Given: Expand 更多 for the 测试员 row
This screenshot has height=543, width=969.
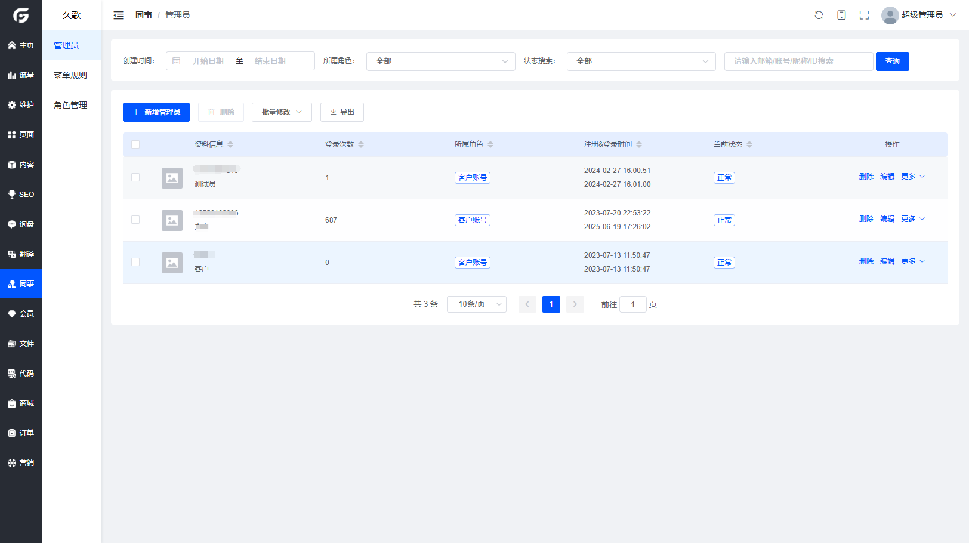Looking at the screenshot, I should (913, 177).
